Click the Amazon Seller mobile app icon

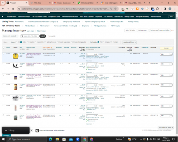[37, 130]
